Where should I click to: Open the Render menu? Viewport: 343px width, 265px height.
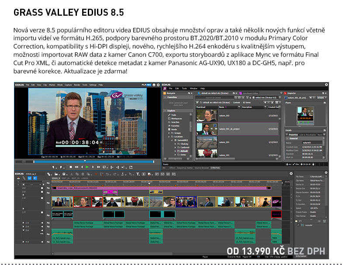[x=77, y=85]
